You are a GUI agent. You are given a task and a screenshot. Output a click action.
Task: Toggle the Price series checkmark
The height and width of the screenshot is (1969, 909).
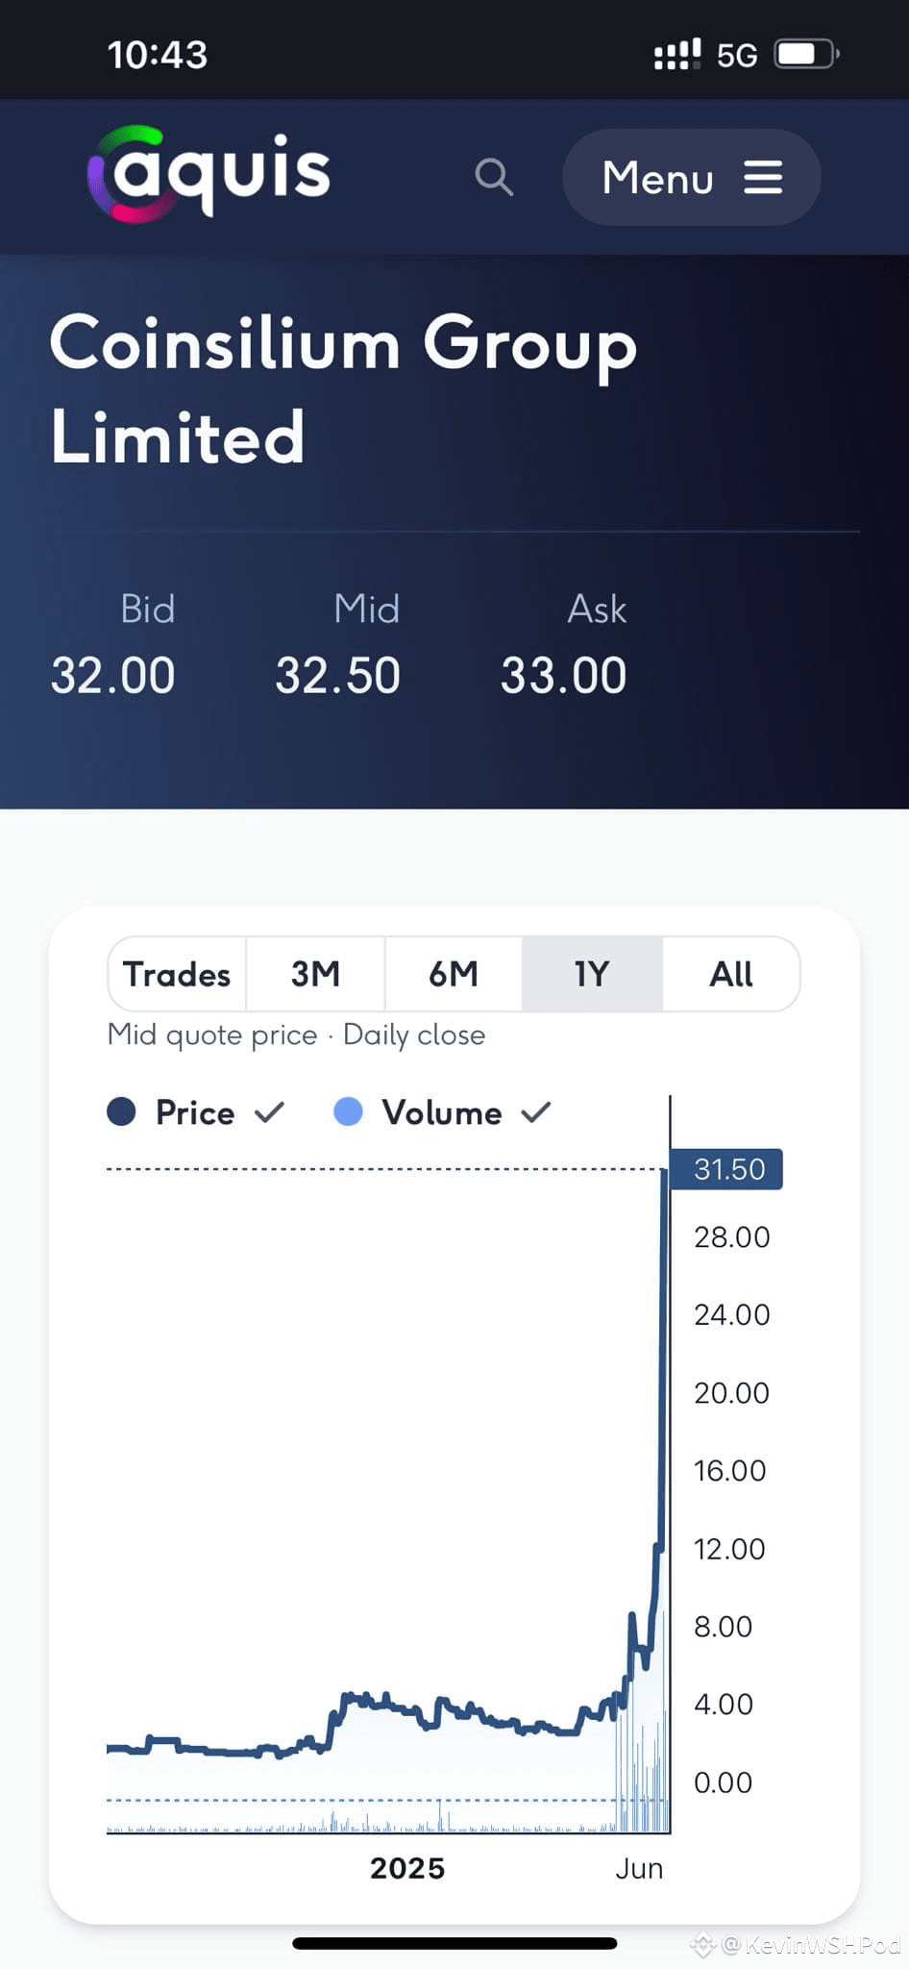(x=270, y=1112)
